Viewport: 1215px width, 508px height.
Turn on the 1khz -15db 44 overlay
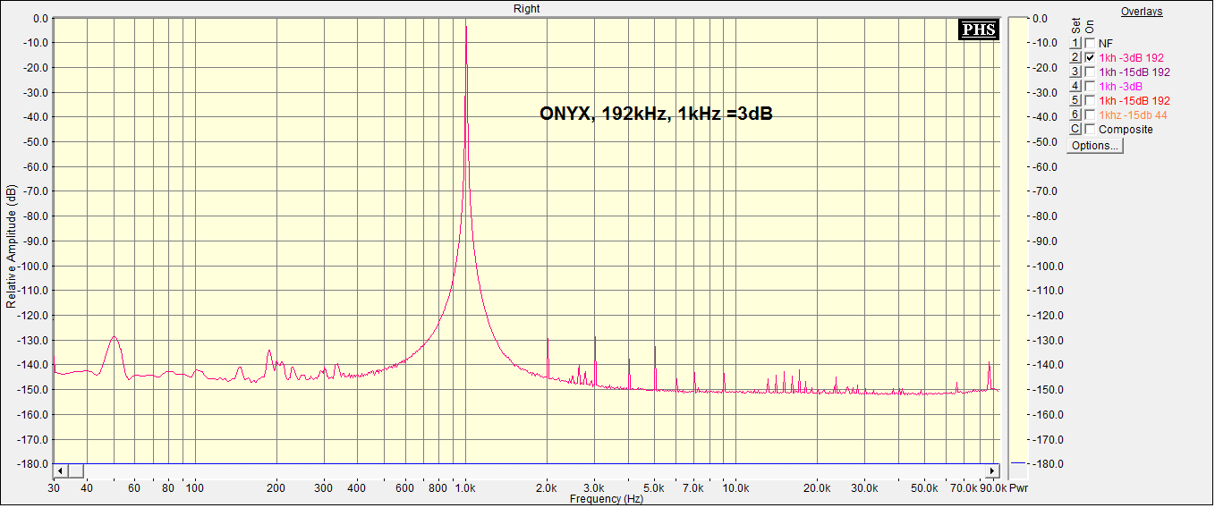pos(1090,114)
